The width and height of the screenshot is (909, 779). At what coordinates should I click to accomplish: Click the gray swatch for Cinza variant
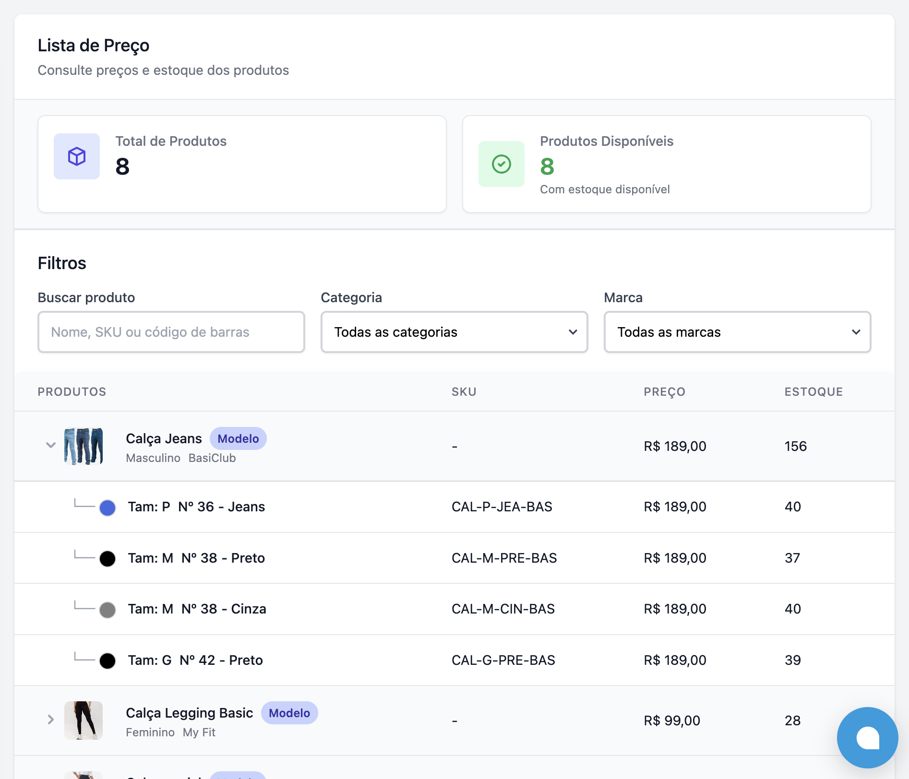tap(108, 610)
